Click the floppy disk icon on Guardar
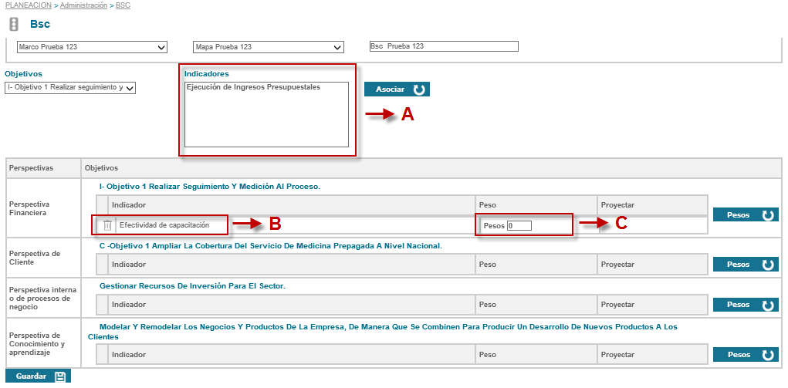The image size is (788, 388). pos(60,376)
